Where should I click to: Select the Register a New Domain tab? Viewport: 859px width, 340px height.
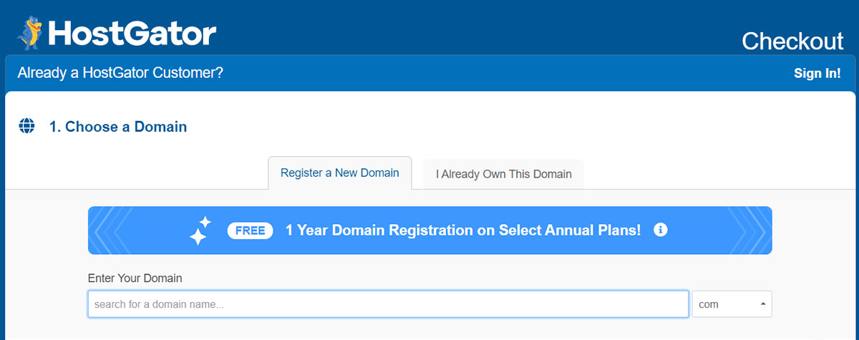[x=340, y=173]
